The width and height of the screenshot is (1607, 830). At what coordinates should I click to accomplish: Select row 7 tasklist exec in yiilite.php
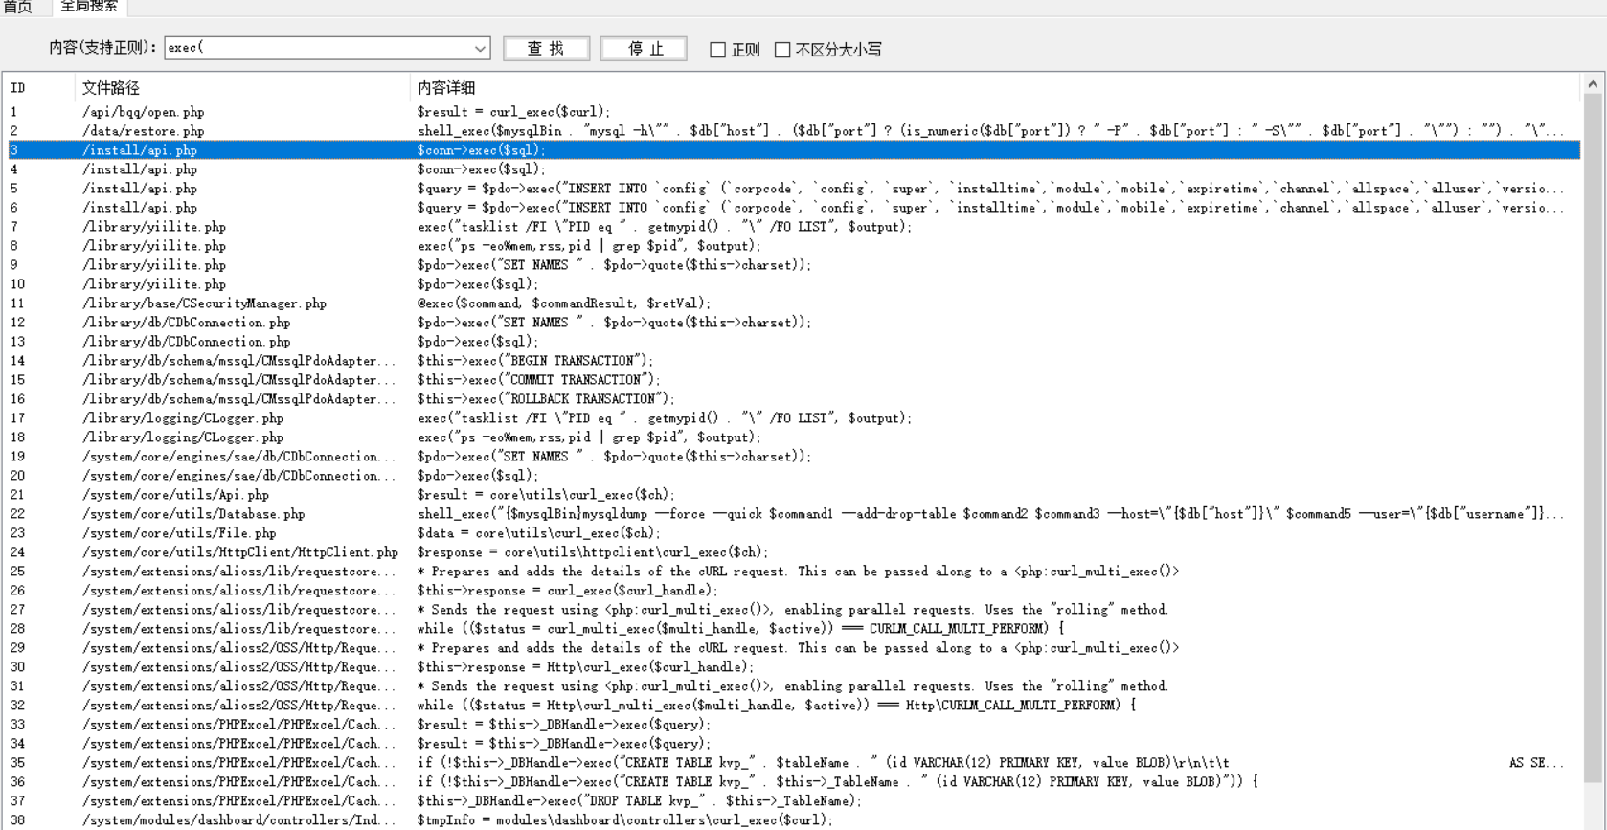(794, 227)
